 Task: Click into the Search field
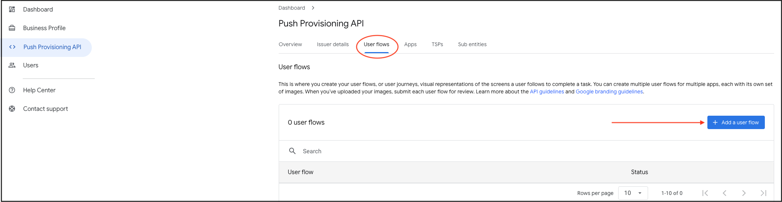526,151
